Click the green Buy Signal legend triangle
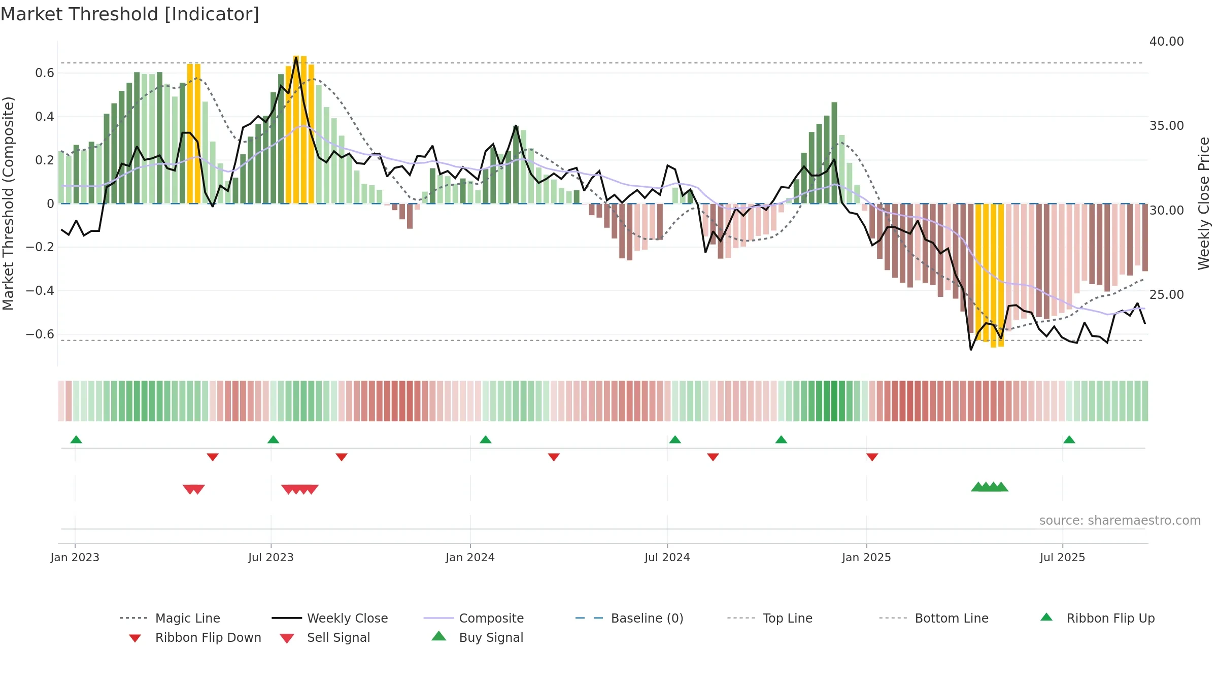 click(439, 636)
